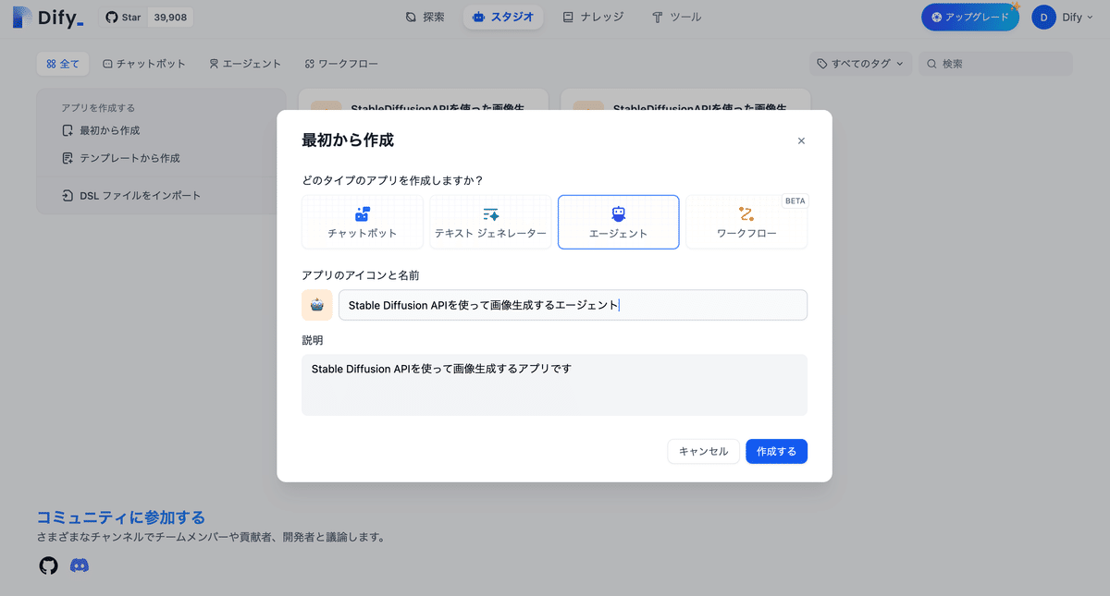Open the Discord community icon
Image resolution: width=1110 pixels, height=596 pixels.
(x=80, y=565)
